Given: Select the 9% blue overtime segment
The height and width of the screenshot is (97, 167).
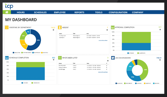Looking at the screenshot, I should pos(28,32).
